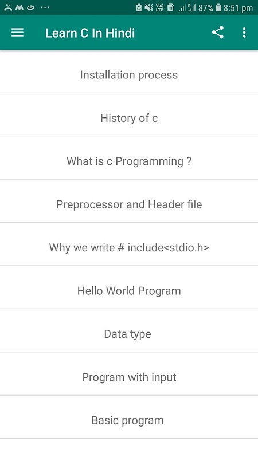The image size is (258, 458).
Task: Tap the share icon
Action: tap(218, 33)
